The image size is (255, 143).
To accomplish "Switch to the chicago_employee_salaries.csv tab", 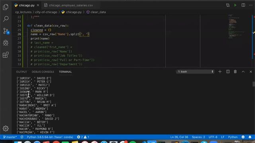I will (x=71, y=5).
